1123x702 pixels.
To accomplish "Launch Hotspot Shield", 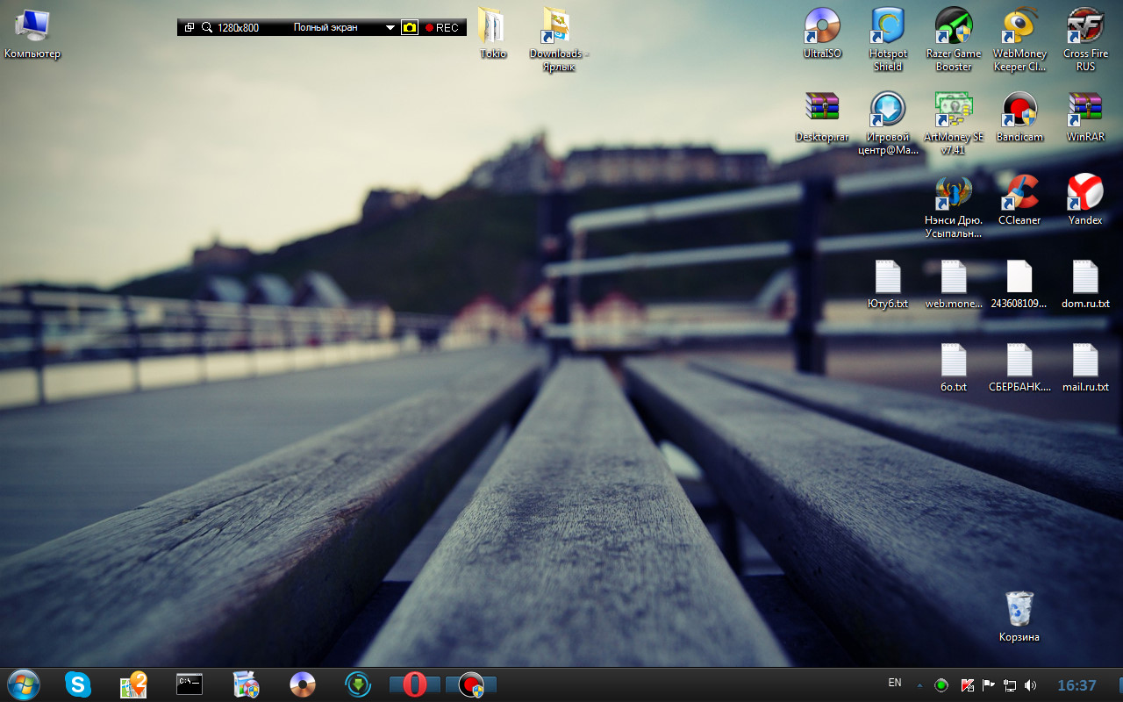I will pos(888,39).
